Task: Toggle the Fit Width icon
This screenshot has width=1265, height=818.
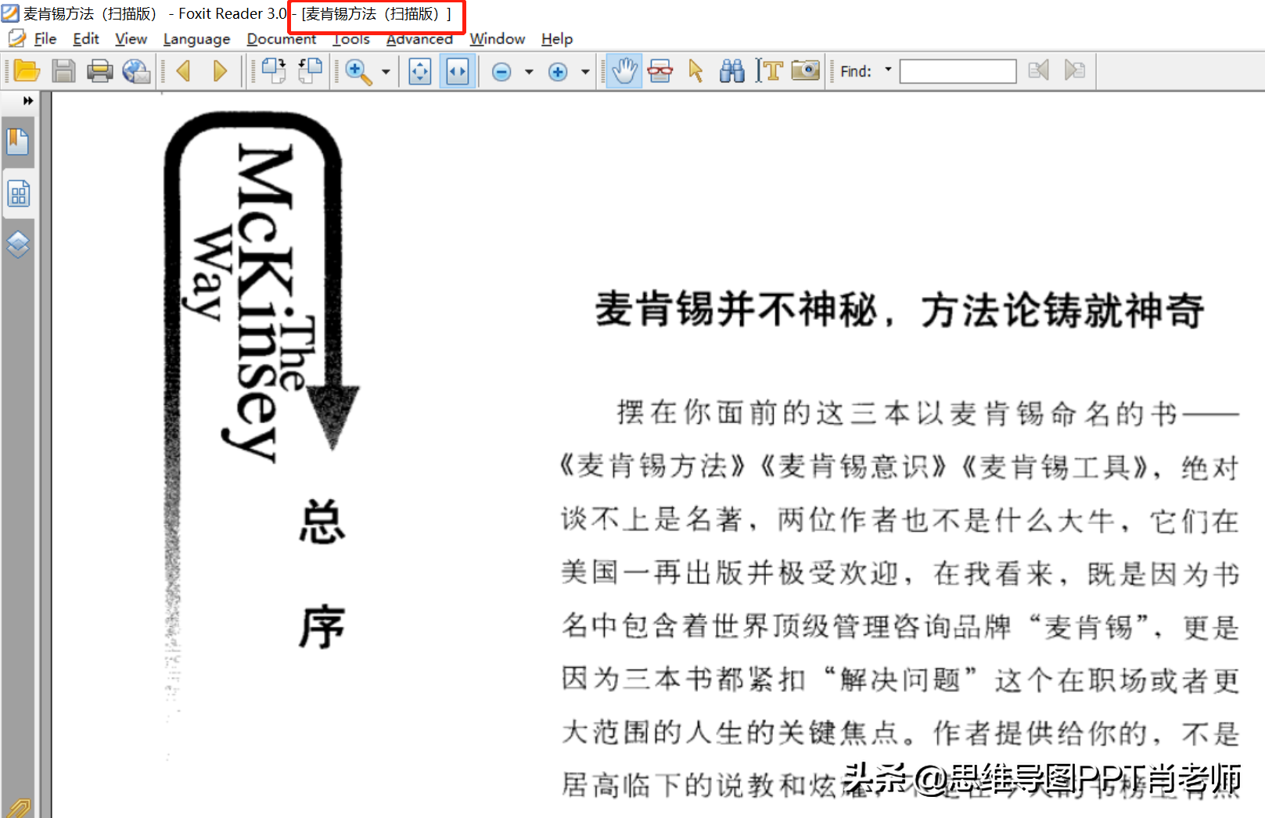Action: (457, 71)
